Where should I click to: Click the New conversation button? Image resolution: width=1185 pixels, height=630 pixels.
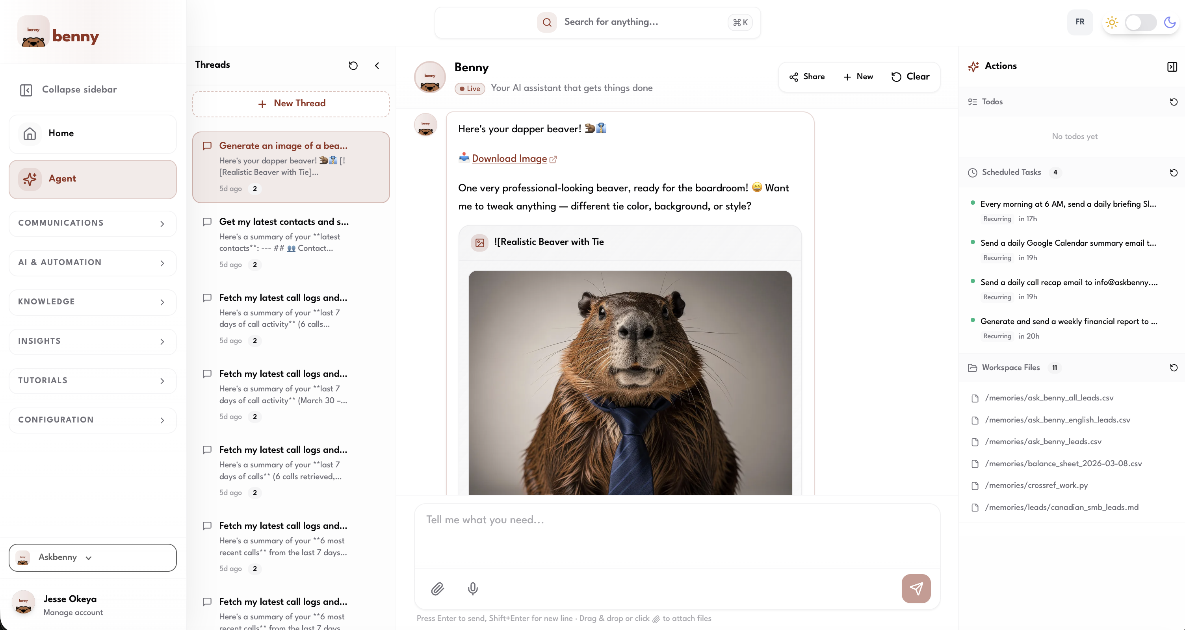858,77
